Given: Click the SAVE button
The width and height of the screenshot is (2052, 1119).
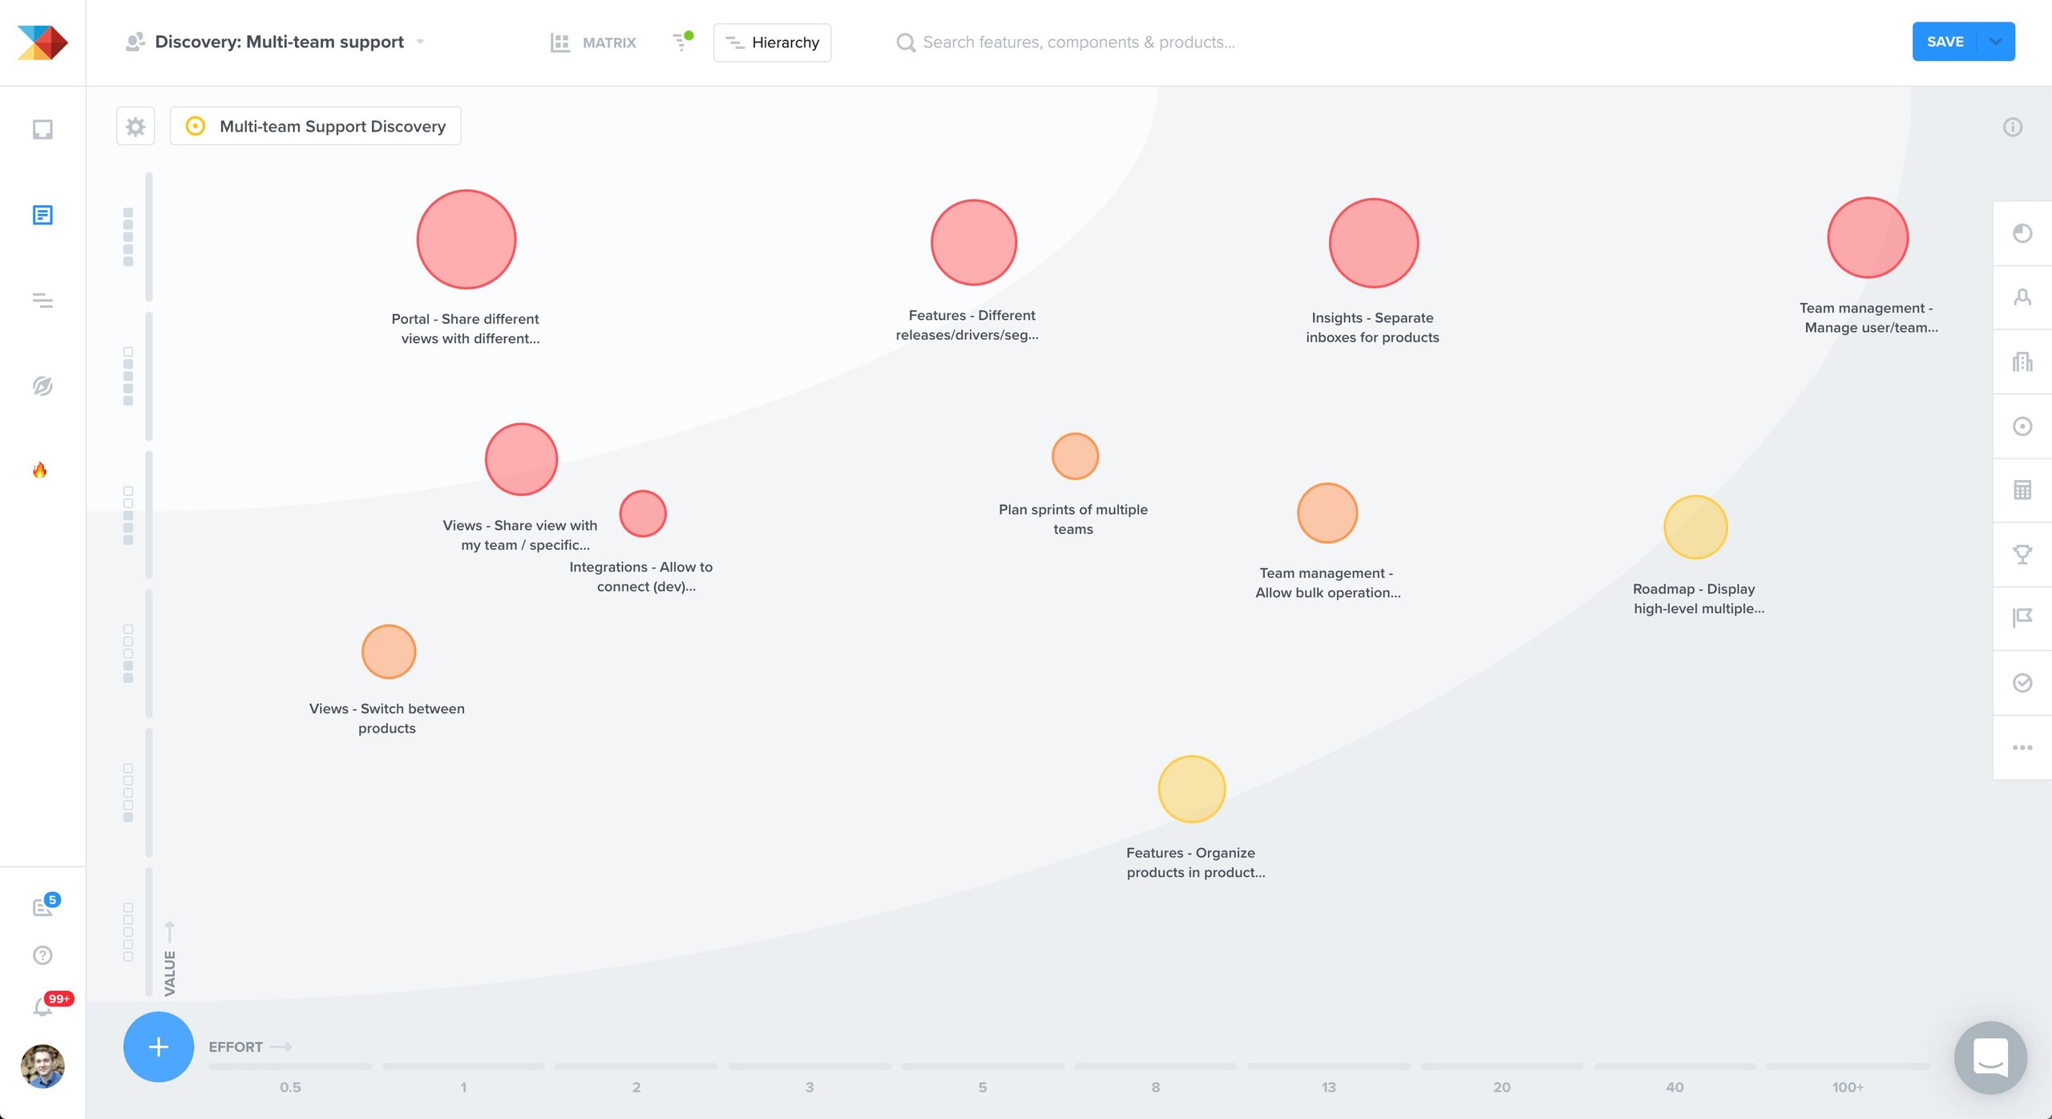Looking at the screenshot, I should click(1946, 42).
